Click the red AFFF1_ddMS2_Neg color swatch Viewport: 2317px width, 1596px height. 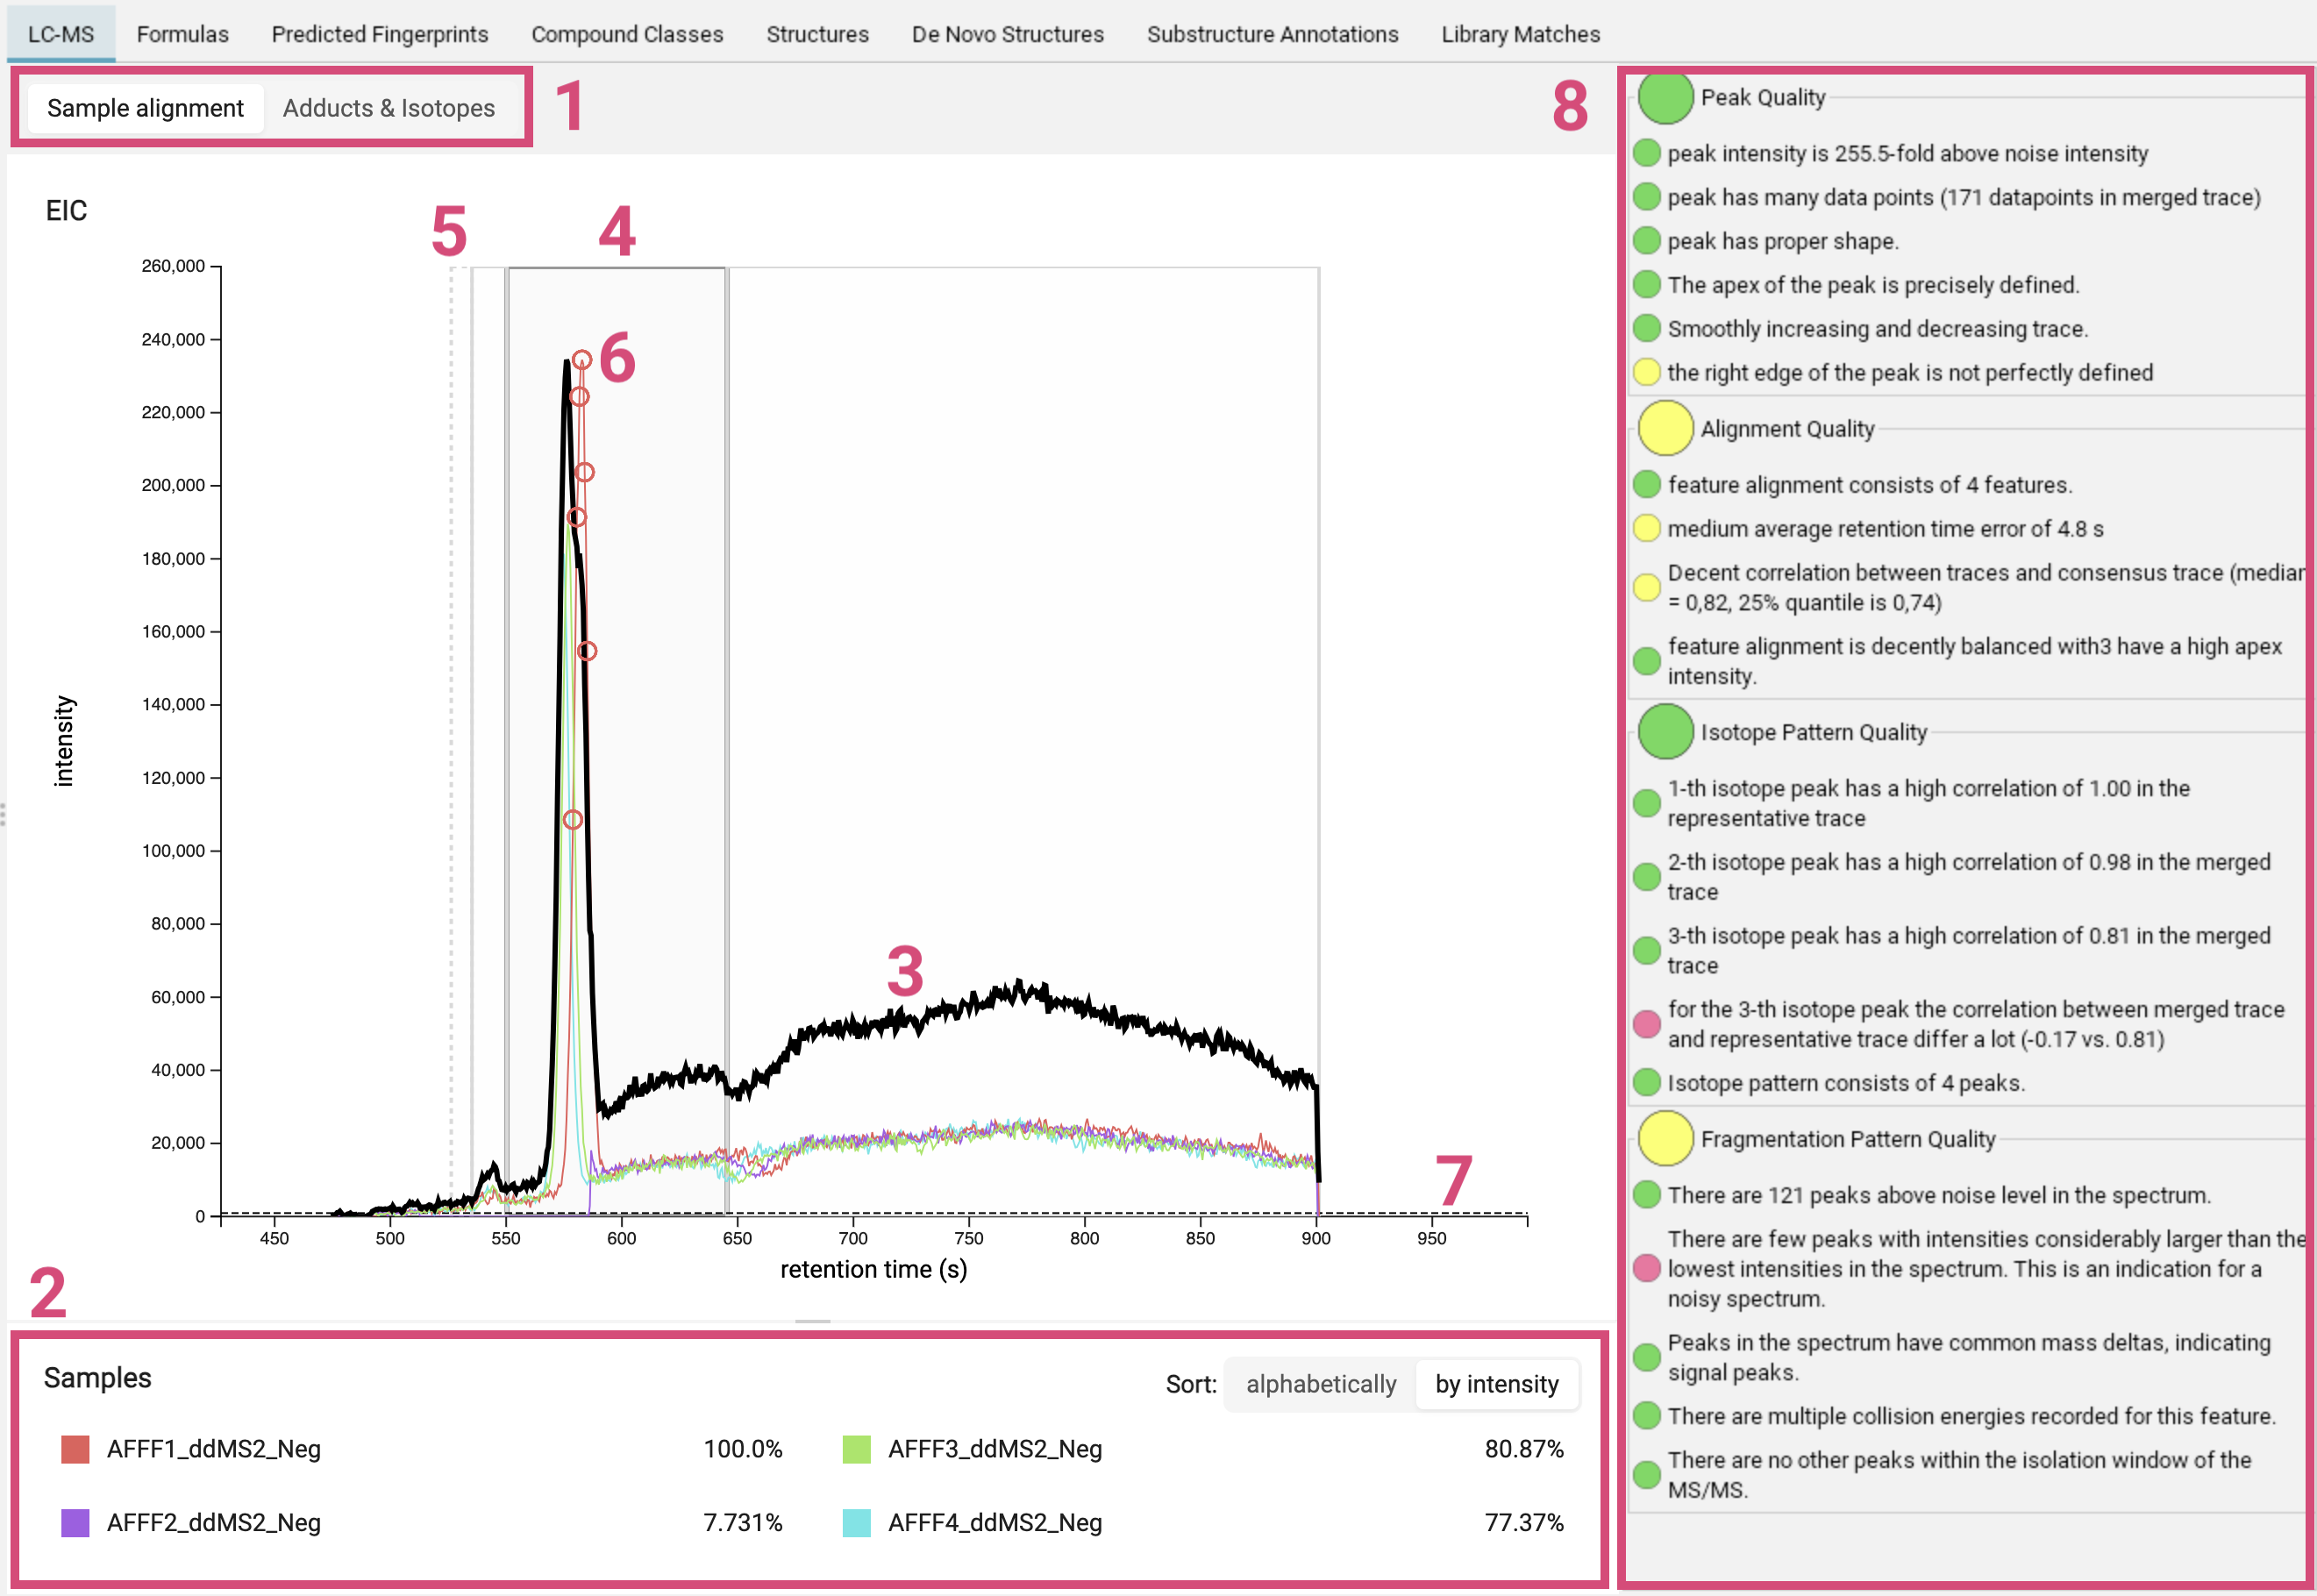75,1449
